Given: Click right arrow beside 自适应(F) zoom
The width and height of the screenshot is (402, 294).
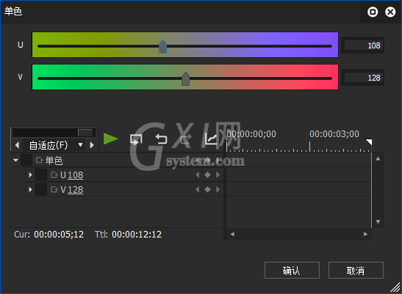Looking at the screenshot, I should click(x=92, y=145).
